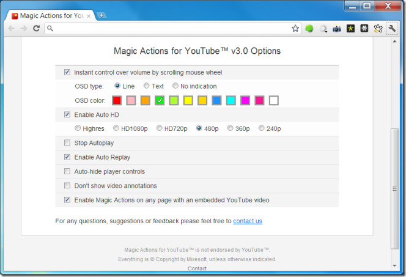Click the green ball extension icon
This screenshot has width=406, height=277.
click(x=309, y=28)
